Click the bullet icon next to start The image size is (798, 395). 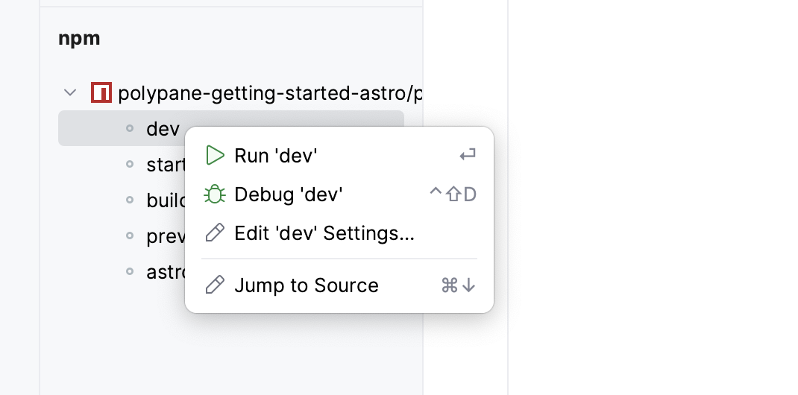(130, 164)
